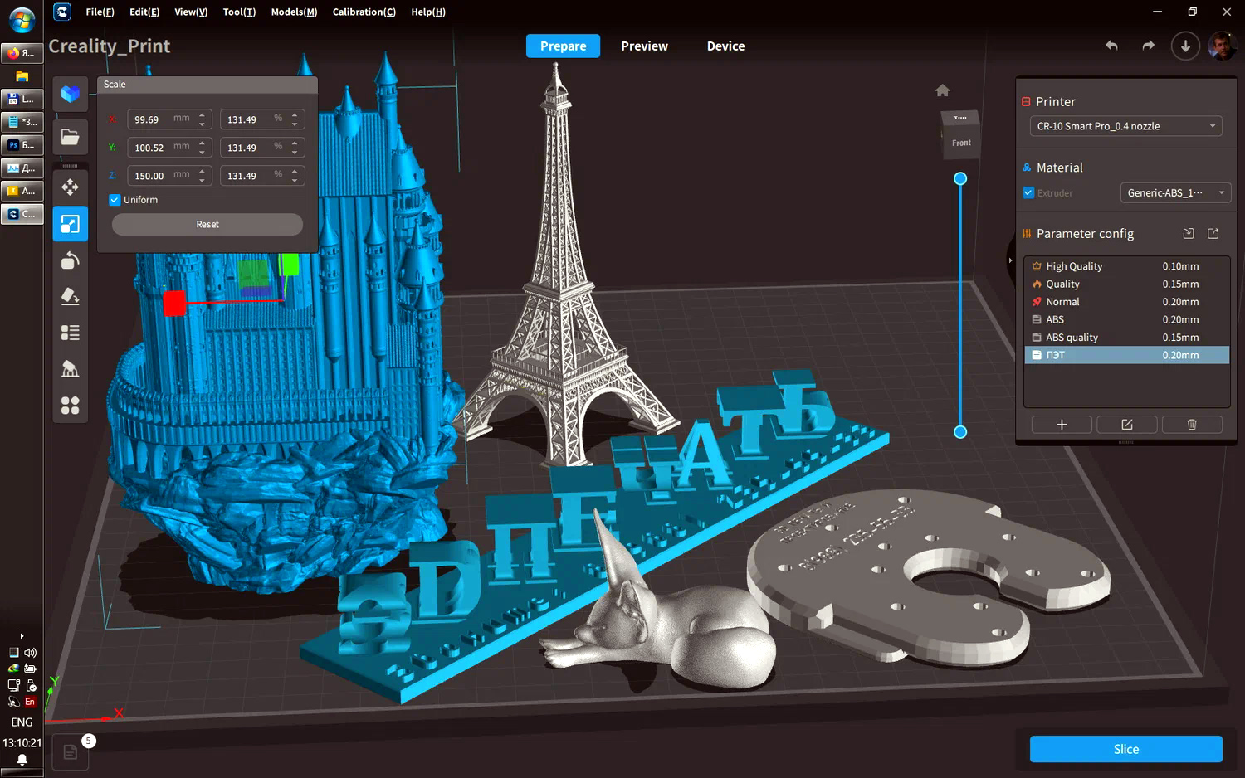Open the Generic-ABS material dropdown
Screen dimensions: 1245x778
click(x=1175, y=193)
